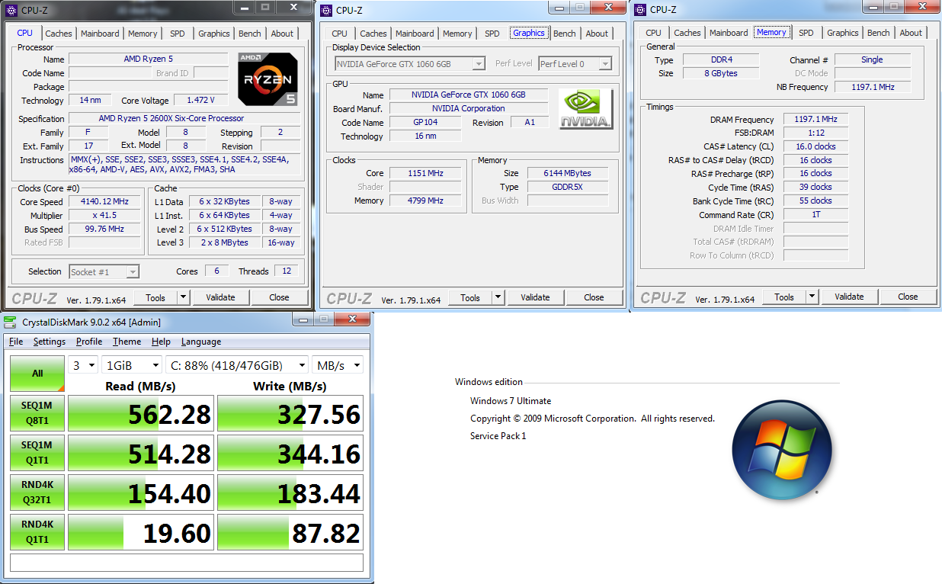Switch to the Caches tab in the CPU window

59,34
